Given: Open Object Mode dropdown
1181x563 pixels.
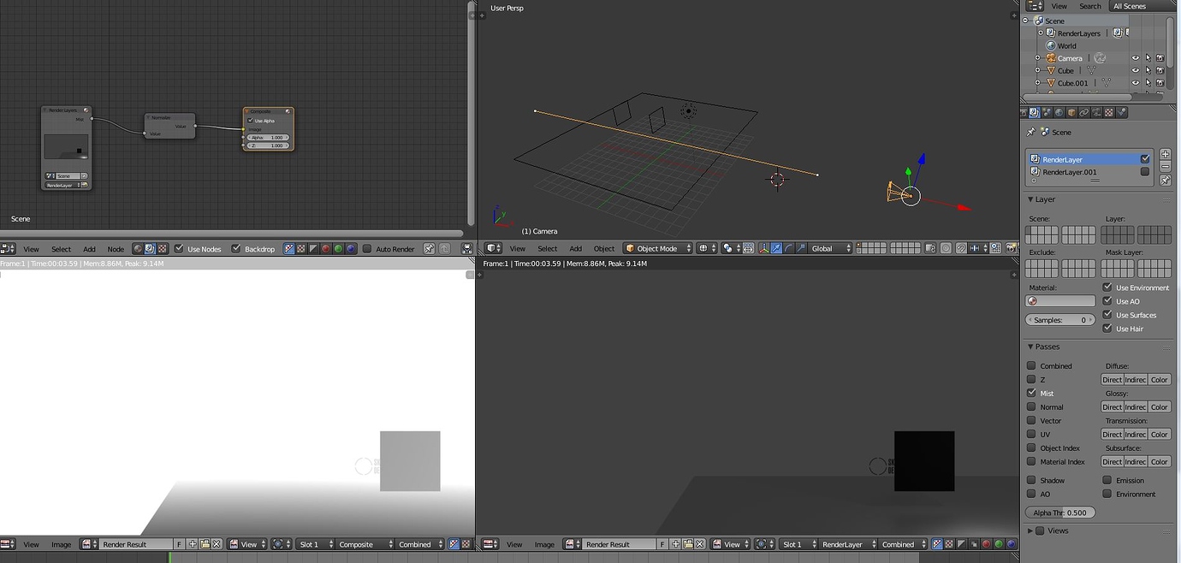Looking at the screenshot, I should coord(657,248).
